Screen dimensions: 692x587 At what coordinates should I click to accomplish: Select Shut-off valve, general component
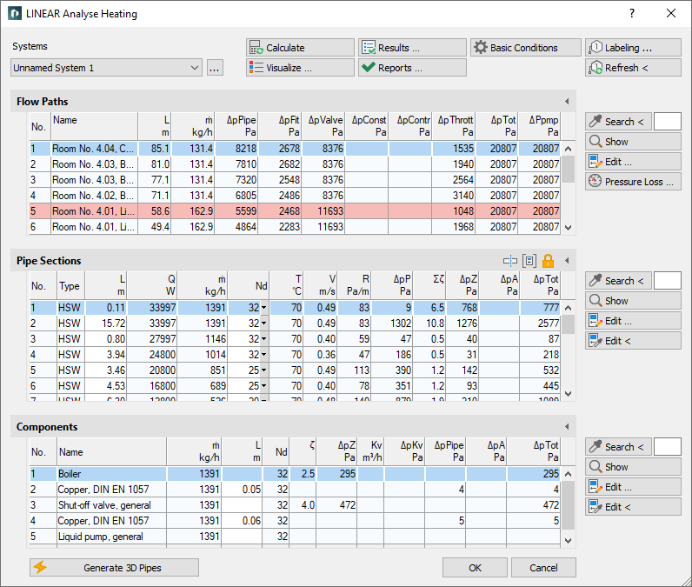[x=295, y=505]
